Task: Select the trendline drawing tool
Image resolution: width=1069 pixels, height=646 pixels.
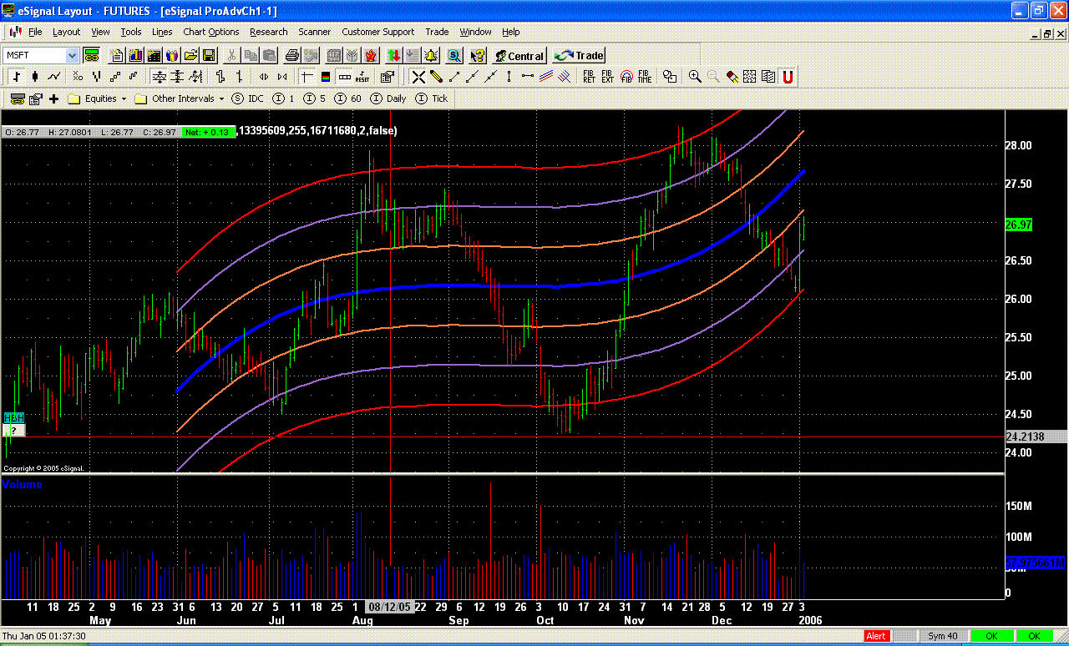Action: coord(454,76)
